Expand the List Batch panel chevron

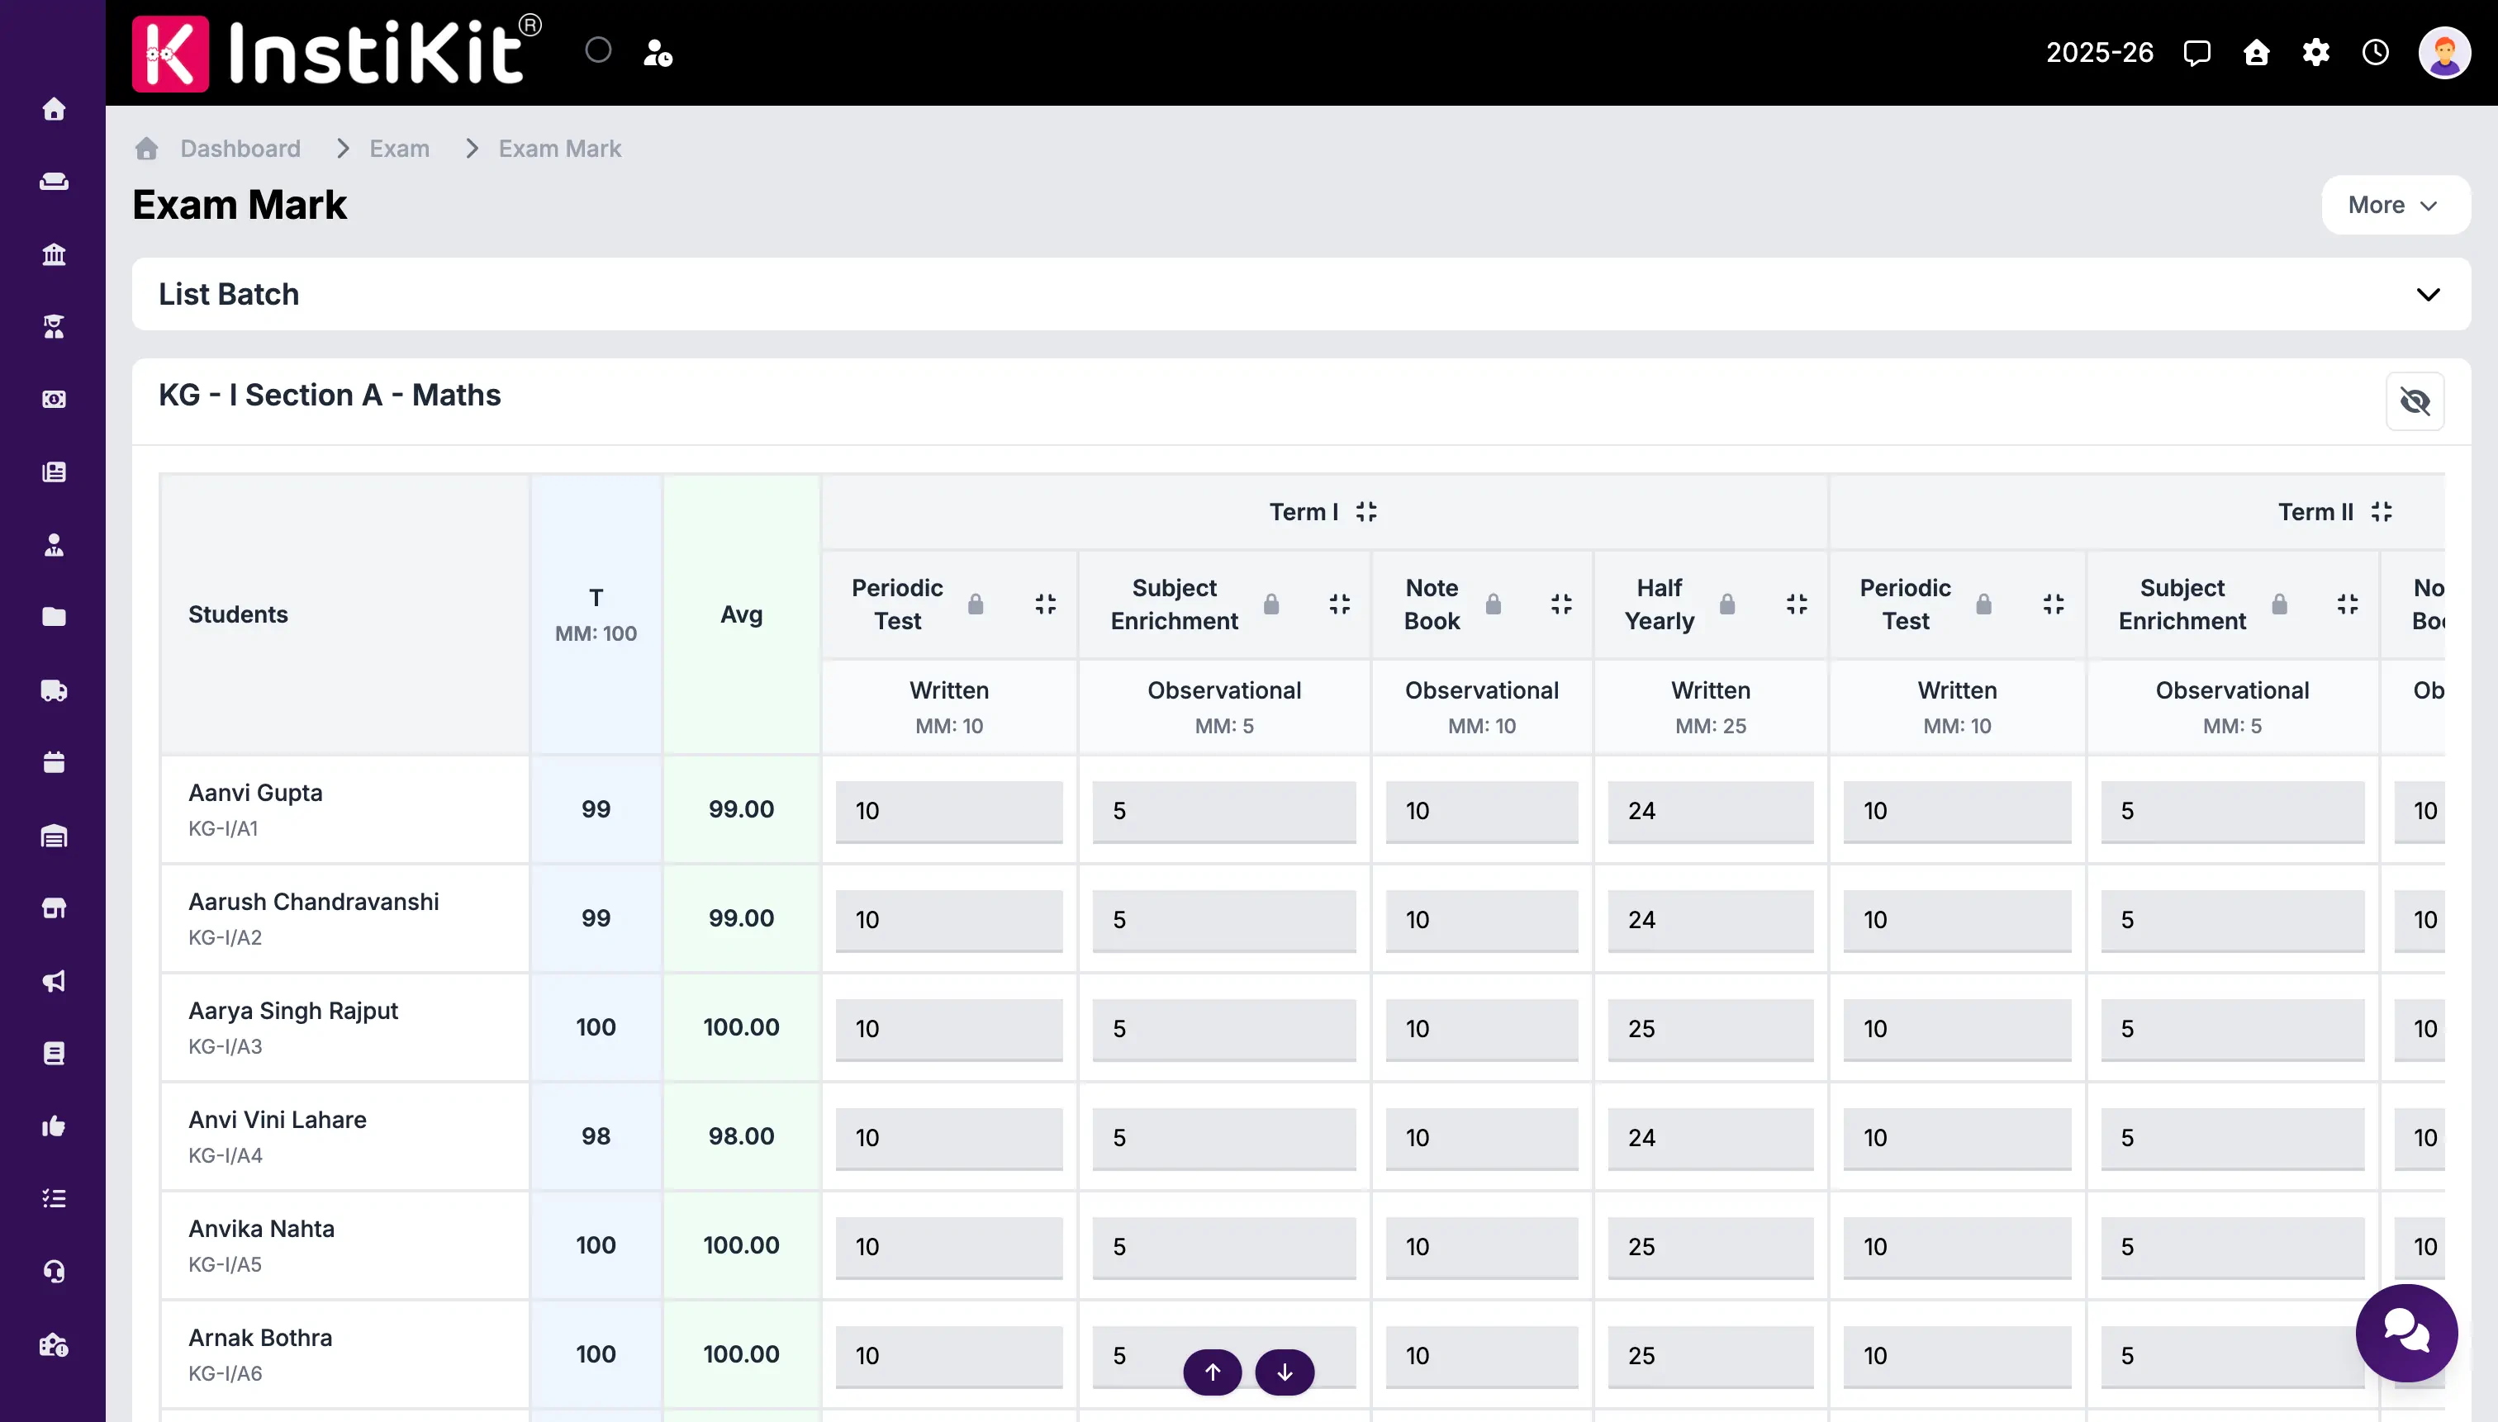[2428, 294]
